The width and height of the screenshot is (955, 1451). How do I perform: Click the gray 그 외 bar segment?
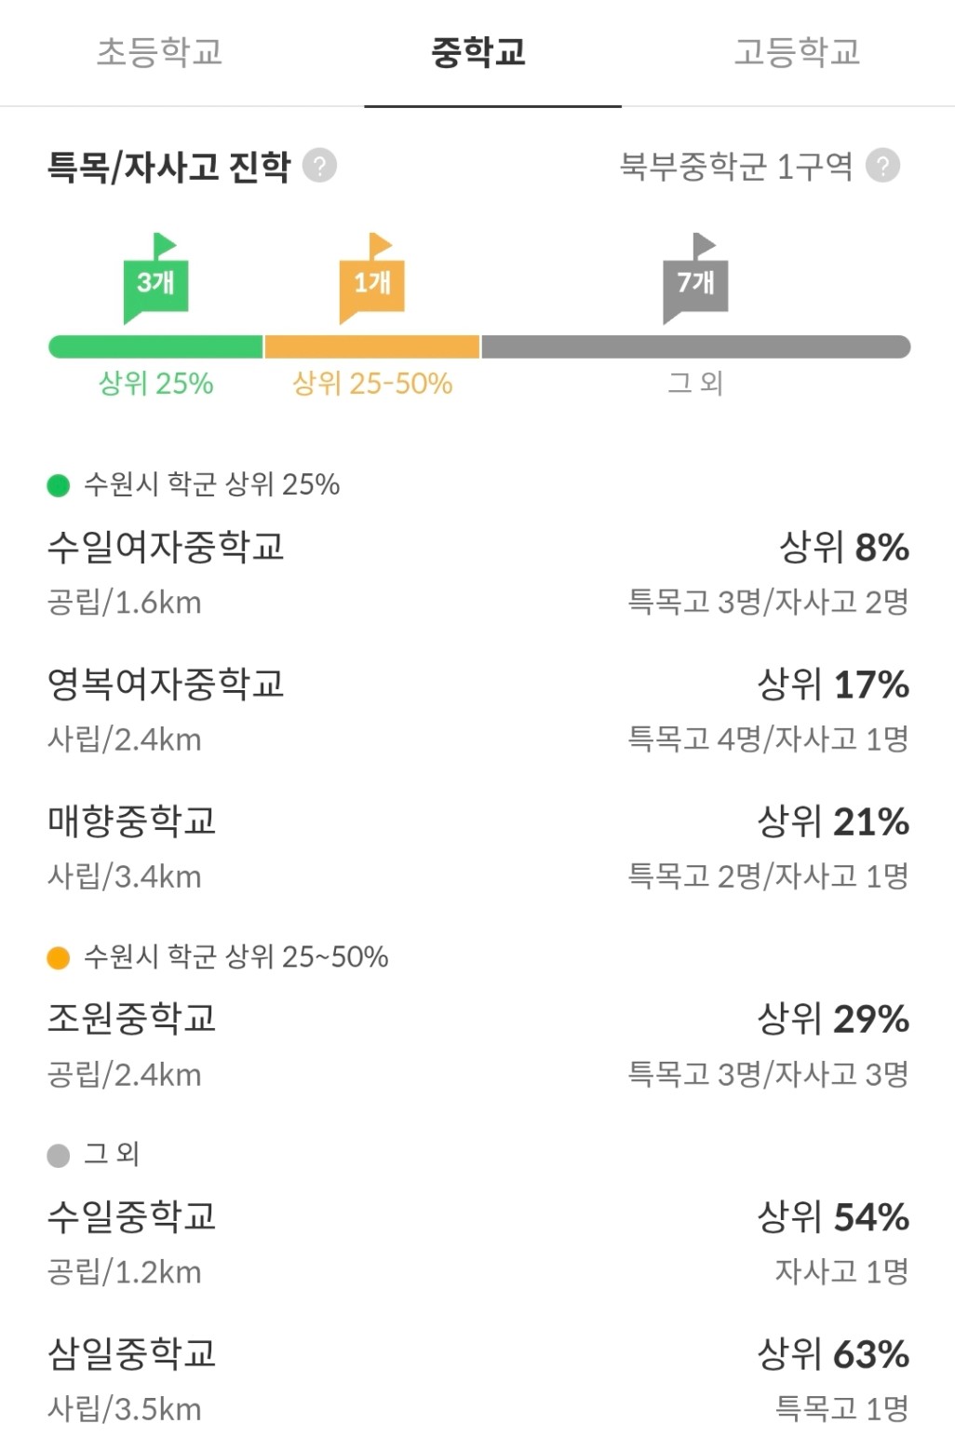point(695,347)
